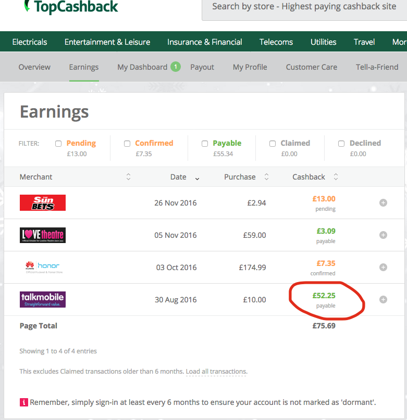Expand details for the Love Theatre row
This screenshot has width=407, height=420.
(x=383, y=235)
